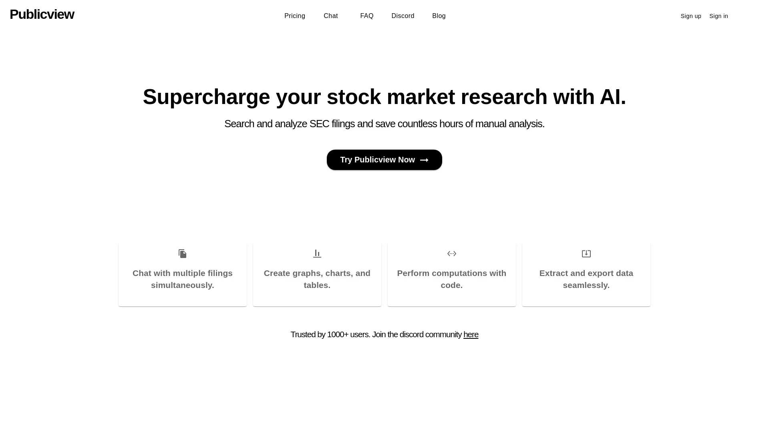Open the Pricing page
This screenshot has height=432, width=769.
[295, 16]
